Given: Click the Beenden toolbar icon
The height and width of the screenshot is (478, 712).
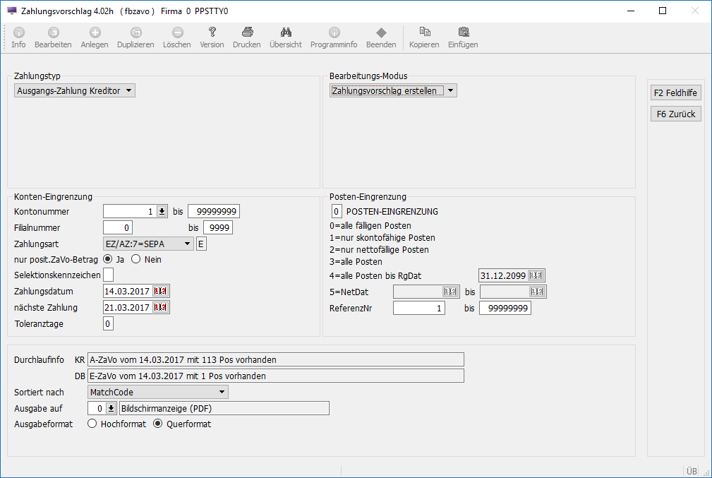Looking at the screenshot, I should pyautogui.click(x=381, y=32).
